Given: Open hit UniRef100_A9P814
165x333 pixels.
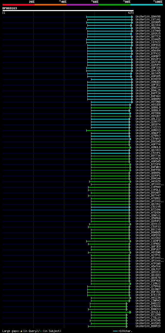Looking at the screenshot, I should pyautogui.click(x=148, y=45).
